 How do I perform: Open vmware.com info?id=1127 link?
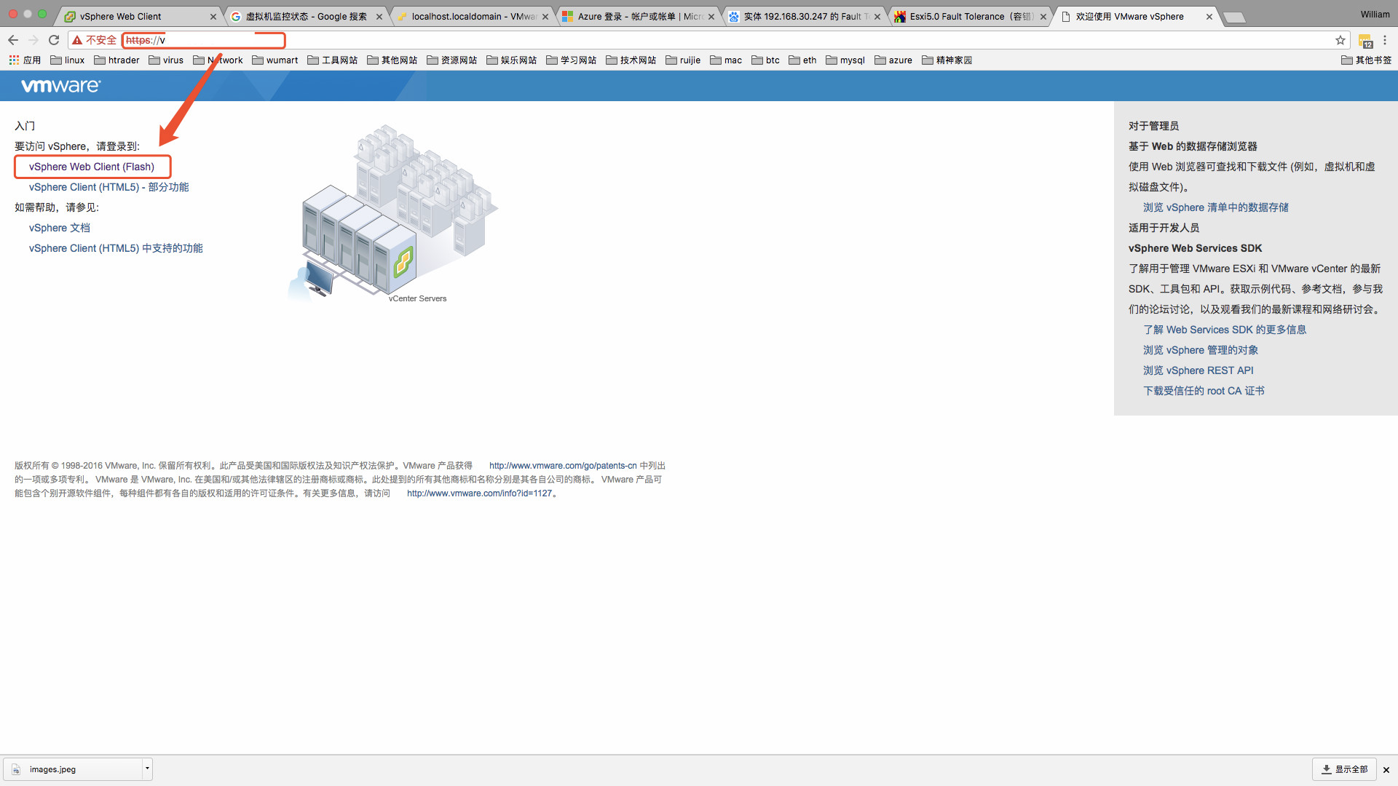480,493
